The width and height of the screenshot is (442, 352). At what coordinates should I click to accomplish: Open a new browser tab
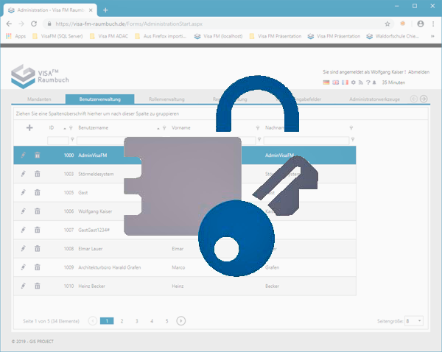[105, 10]
